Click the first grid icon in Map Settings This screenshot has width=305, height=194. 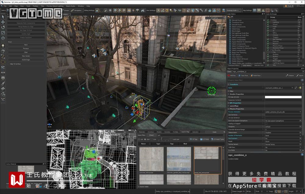(x=254, y=10)
